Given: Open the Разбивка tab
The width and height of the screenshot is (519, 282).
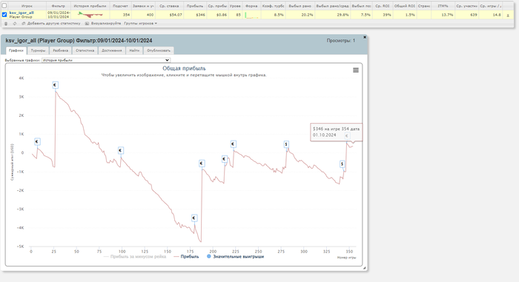Looking at the screenshot, I should pyautogui.click(x=61, y=50).
